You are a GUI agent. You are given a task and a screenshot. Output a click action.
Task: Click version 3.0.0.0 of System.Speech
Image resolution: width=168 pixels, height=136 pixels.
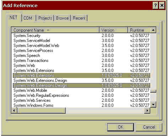[x=107, y=56]
